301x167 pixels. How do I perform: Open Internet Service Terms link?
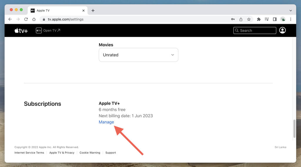click(29, 153)
